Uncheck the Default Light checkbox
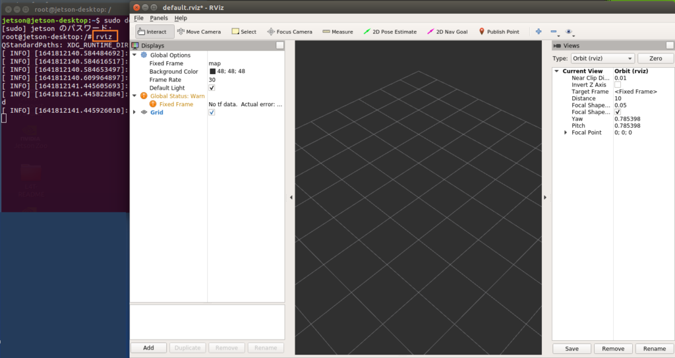This screenshot has height=358, width=675. click(x=212, y=88)
